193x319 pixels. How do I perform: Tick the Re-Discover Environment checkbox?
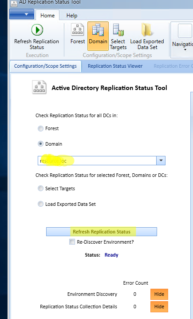(x=72, y=242)
